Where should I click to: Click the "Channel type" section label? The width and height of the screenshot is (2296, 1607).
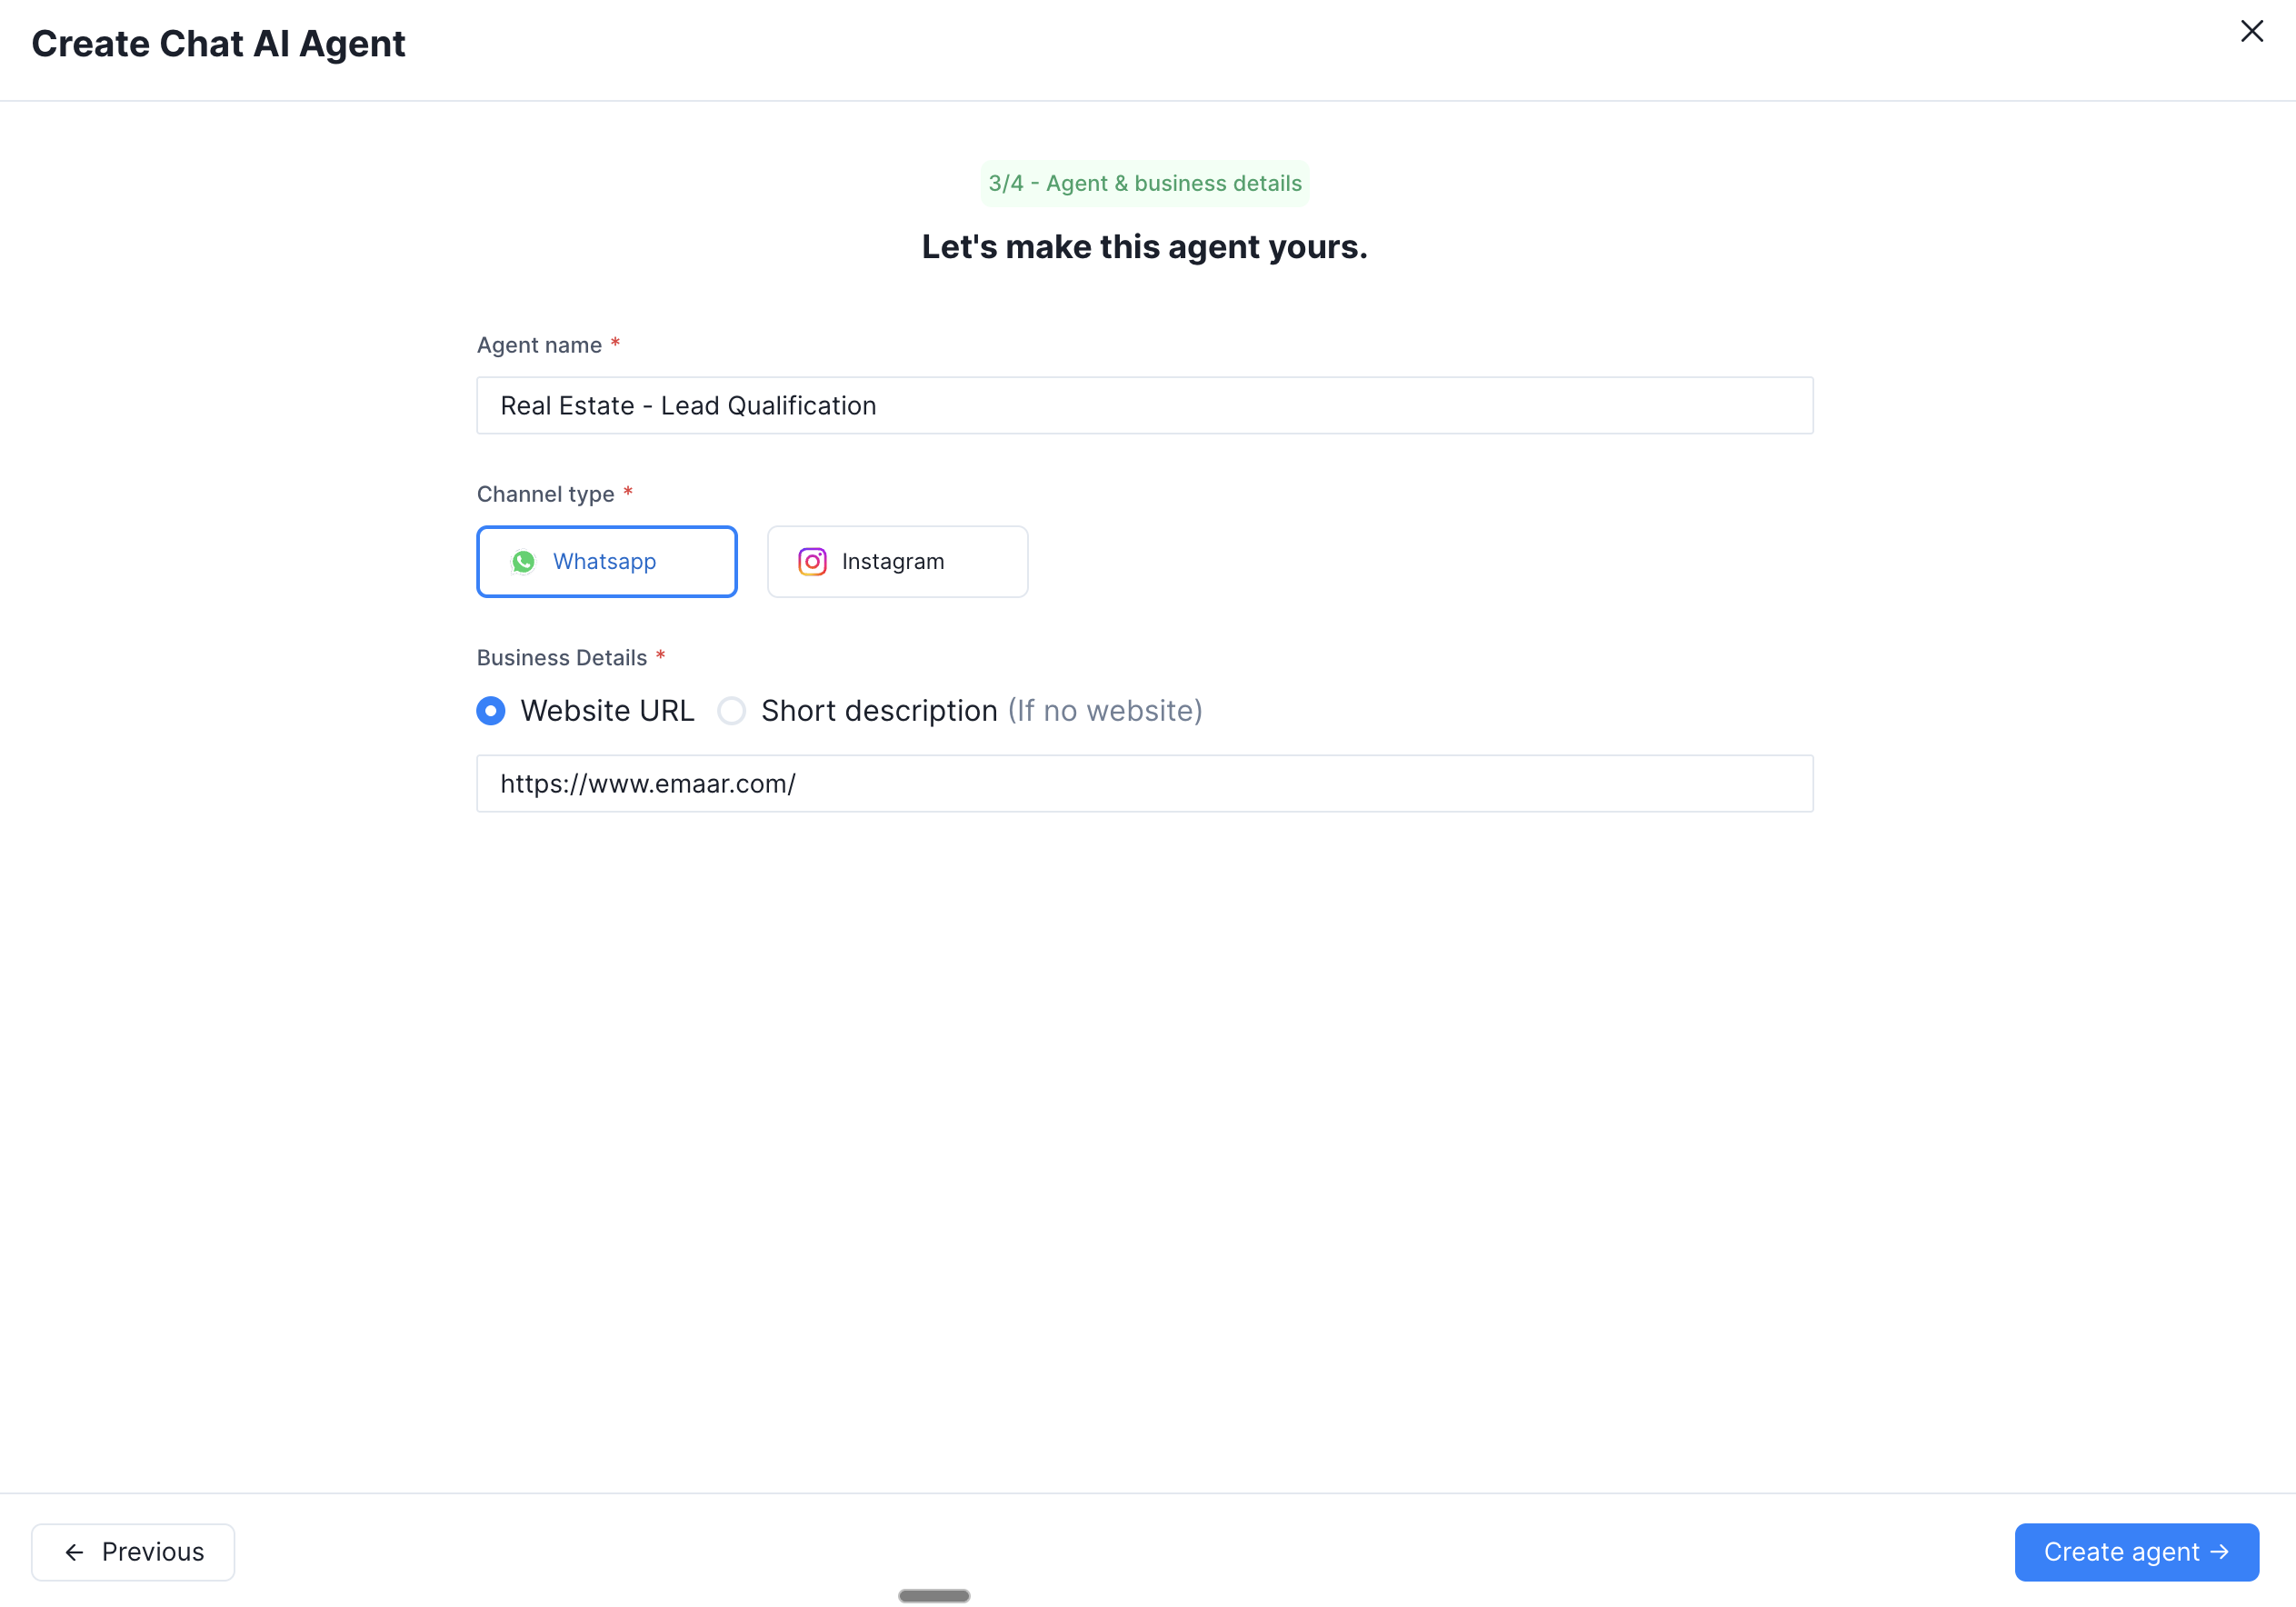pos(545,494)
